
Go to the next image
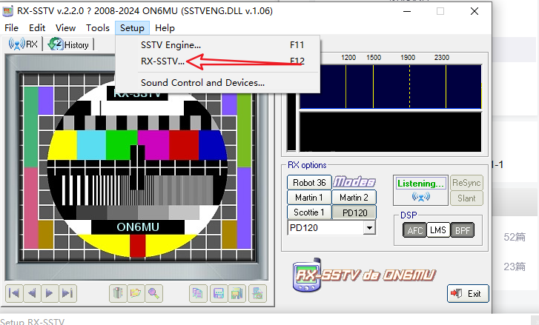[x=50, y=293]
